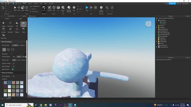Image resolution: width=191 pixels, height=107 pixels.
Task: Select the sphere brush shape
Action: point(4,50)
